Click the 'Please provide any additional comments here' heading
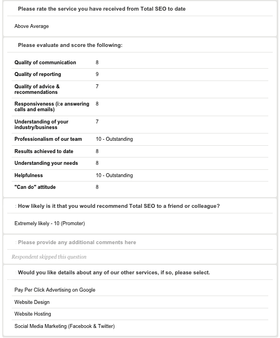 [x=77, y=242]
